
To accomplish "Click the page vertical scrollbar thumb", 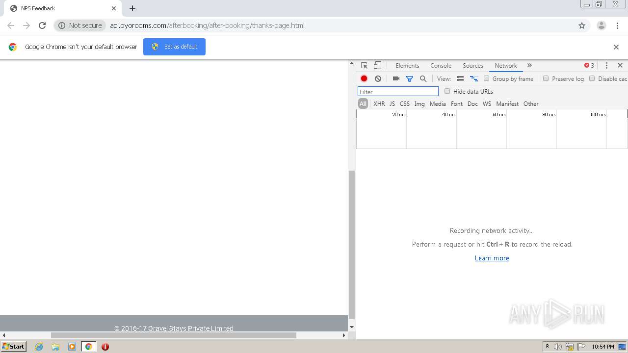I will coord(351,244).
